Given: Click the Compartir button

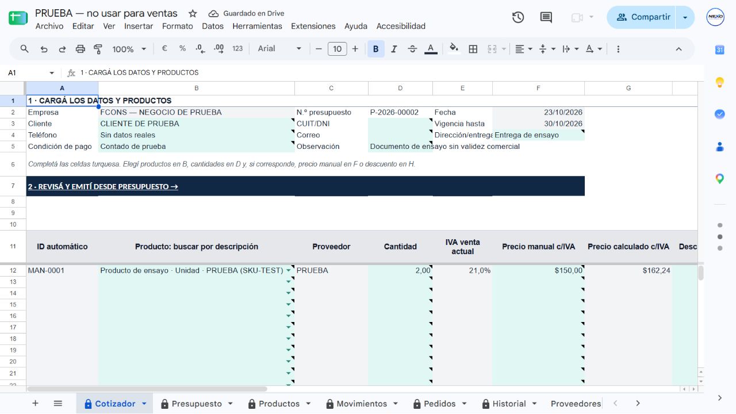Looking at the screenshot, I should (x=642, y=17).
